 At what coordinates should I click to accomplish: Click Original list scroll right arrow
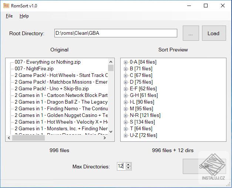[x=105, y=138]
